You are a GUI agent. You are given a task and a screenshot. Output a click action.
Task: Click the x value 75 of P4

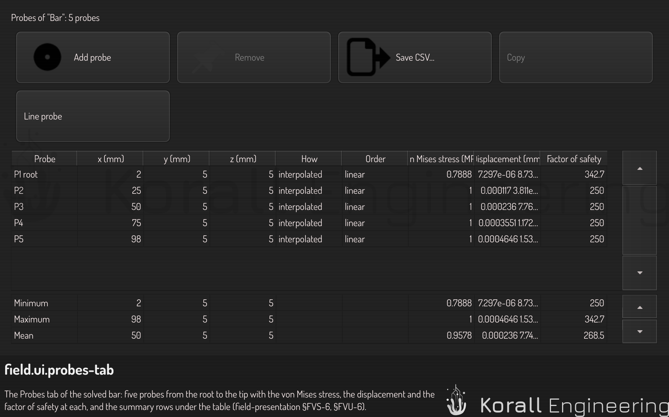111,223
